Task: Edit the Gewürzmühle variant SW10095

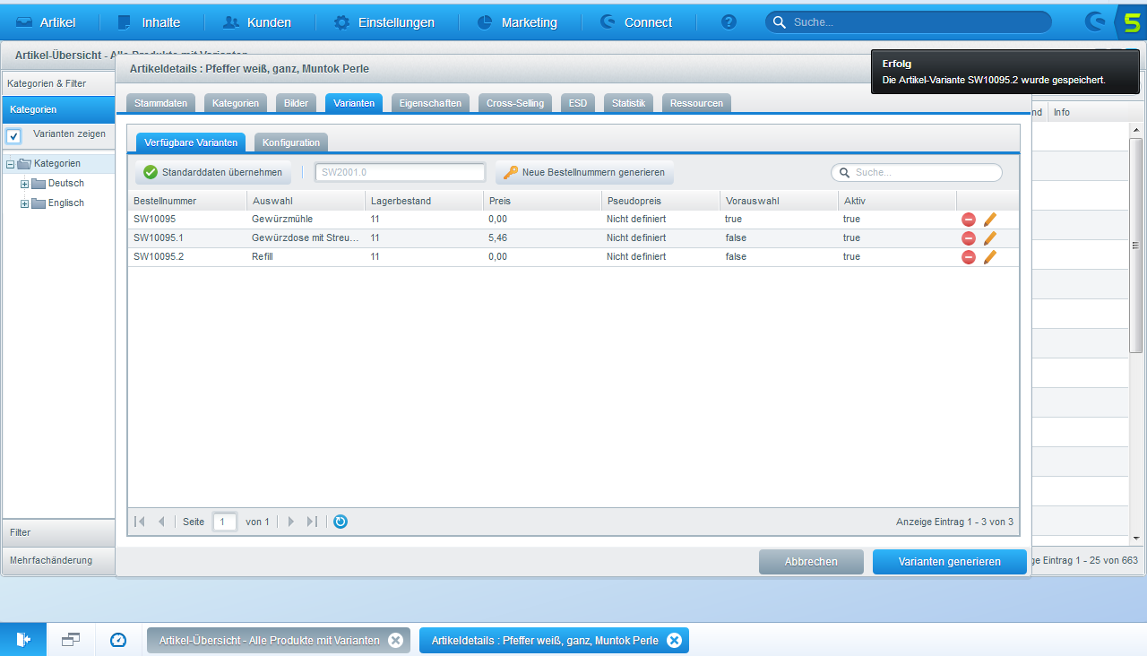Action: point(989,220)
